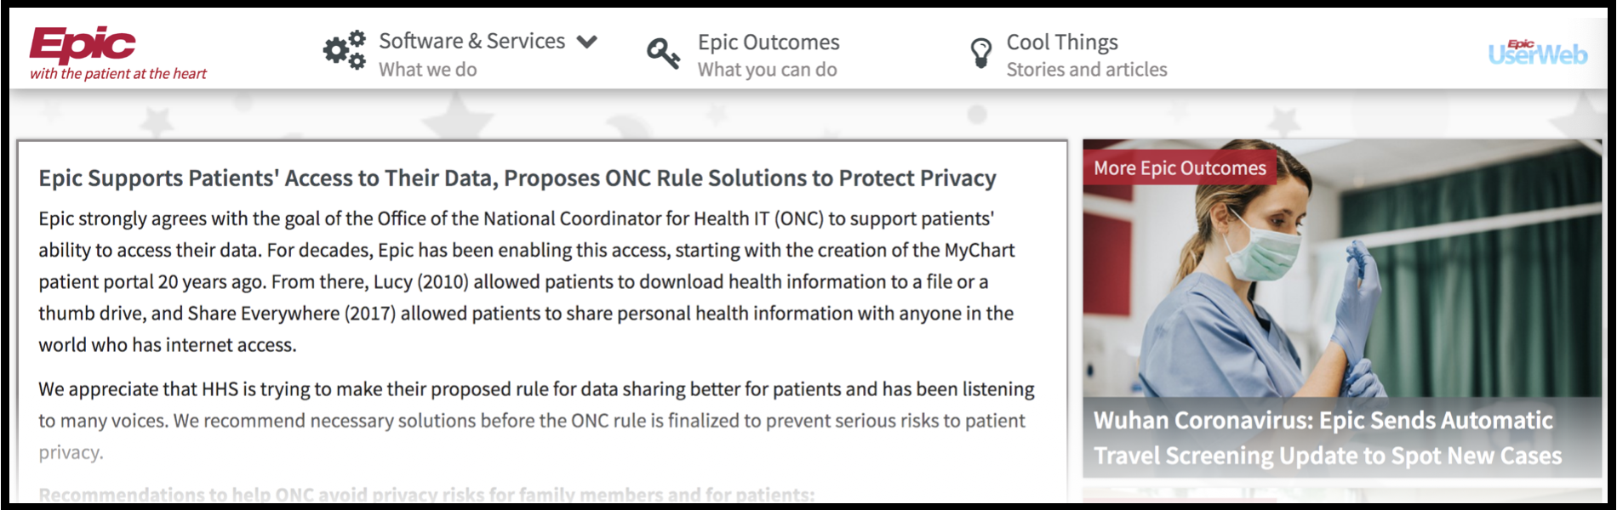The image size is (1617, 510).
Task: Click the faded "Recommendations to help ONC" heading
Action: tap(426, 494)
